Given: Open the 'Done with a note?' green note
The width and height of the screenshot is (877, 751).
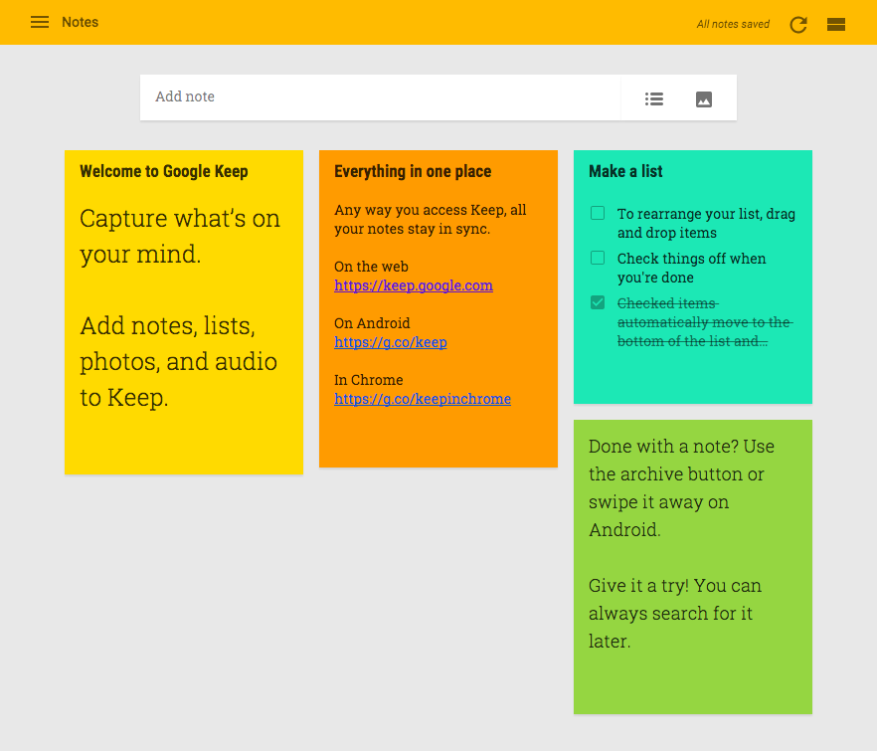Looking at the screenshot, I should click(693, 567).
